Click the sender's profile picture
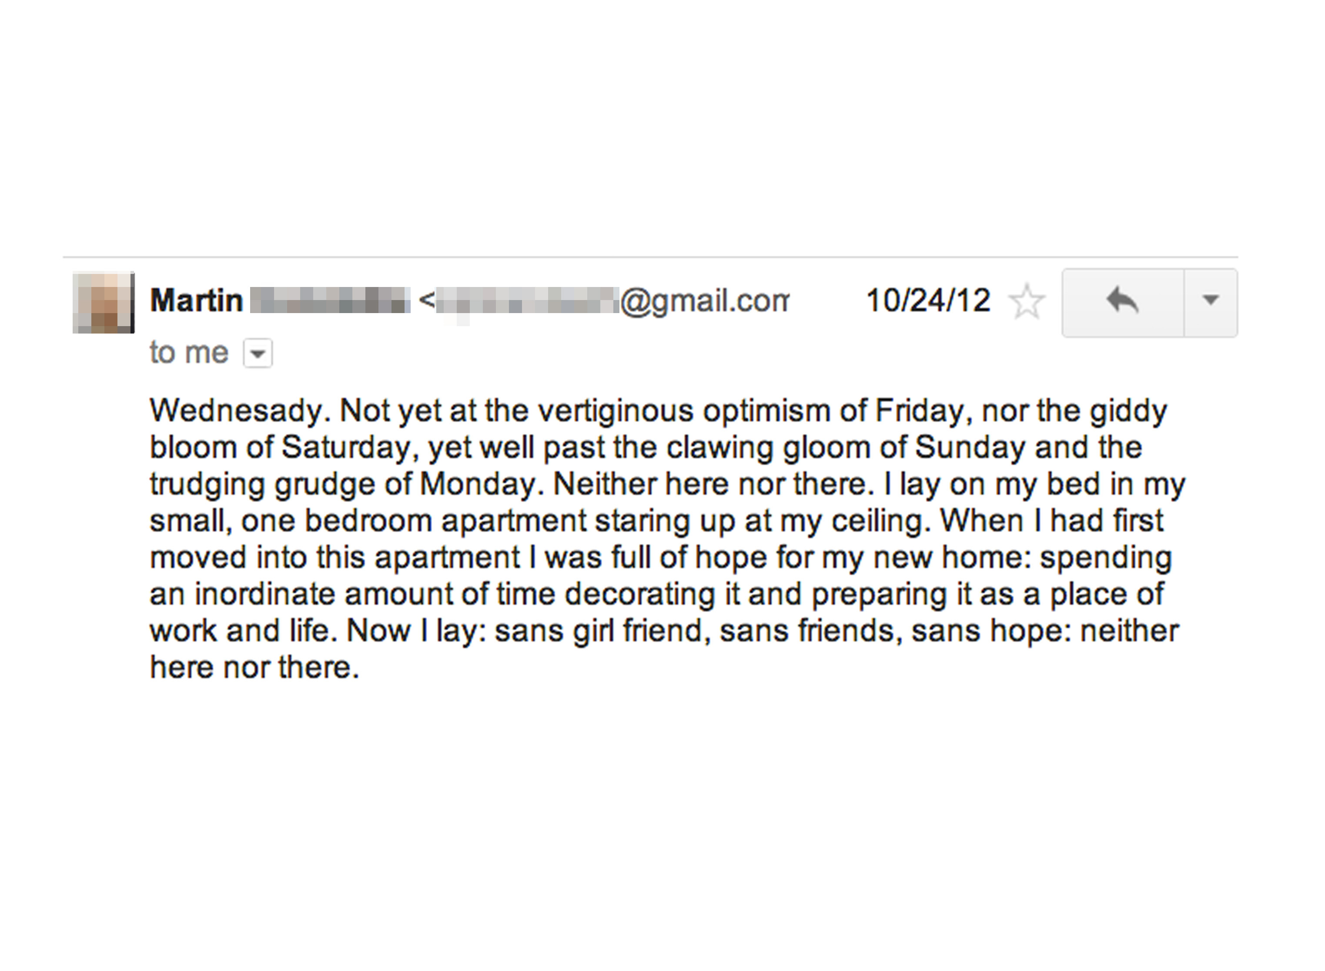1325x971 pixels. 104,302
